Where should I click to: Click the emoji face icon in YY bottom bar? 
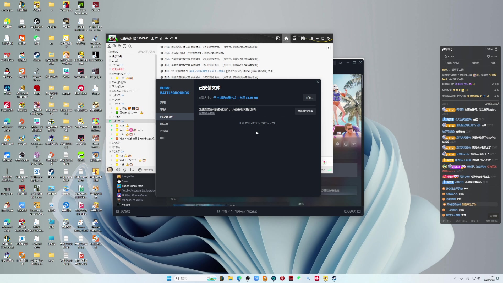pos(140,170)
